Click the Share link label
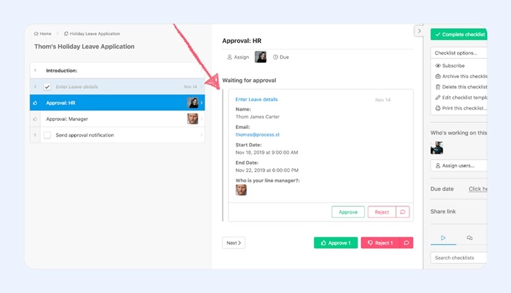The width and height of the screenshot is (511, 293). click(x=443, y=212)
